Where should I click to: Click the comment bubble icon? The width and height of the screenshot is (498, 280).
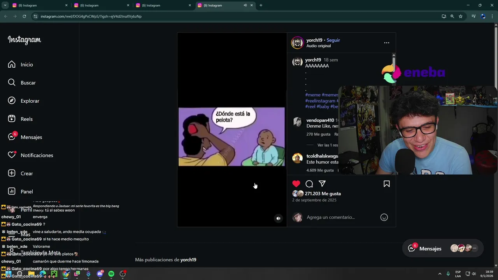pos(309,184)
